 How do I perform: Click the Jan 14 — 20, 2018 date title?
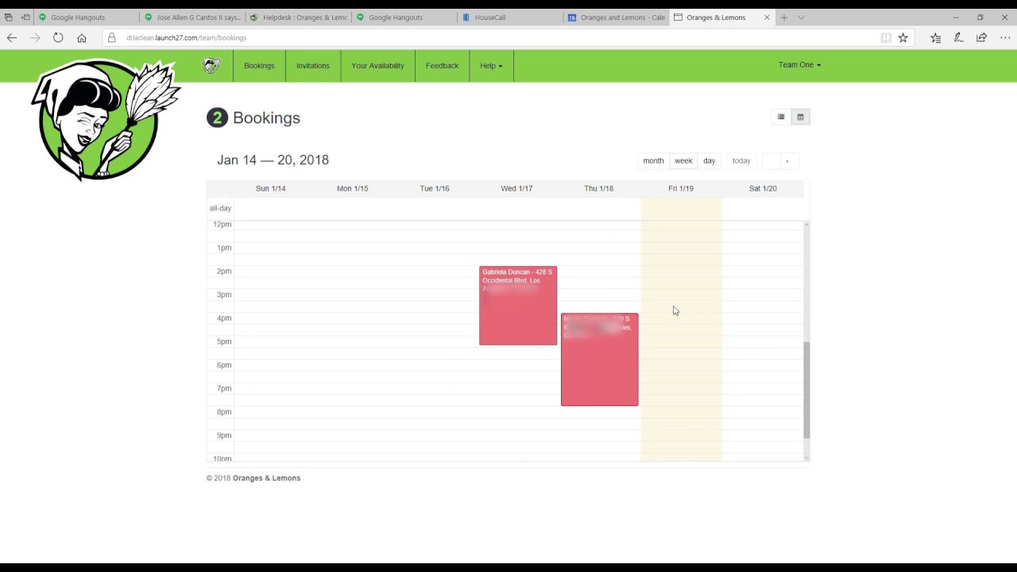point(273,160)
